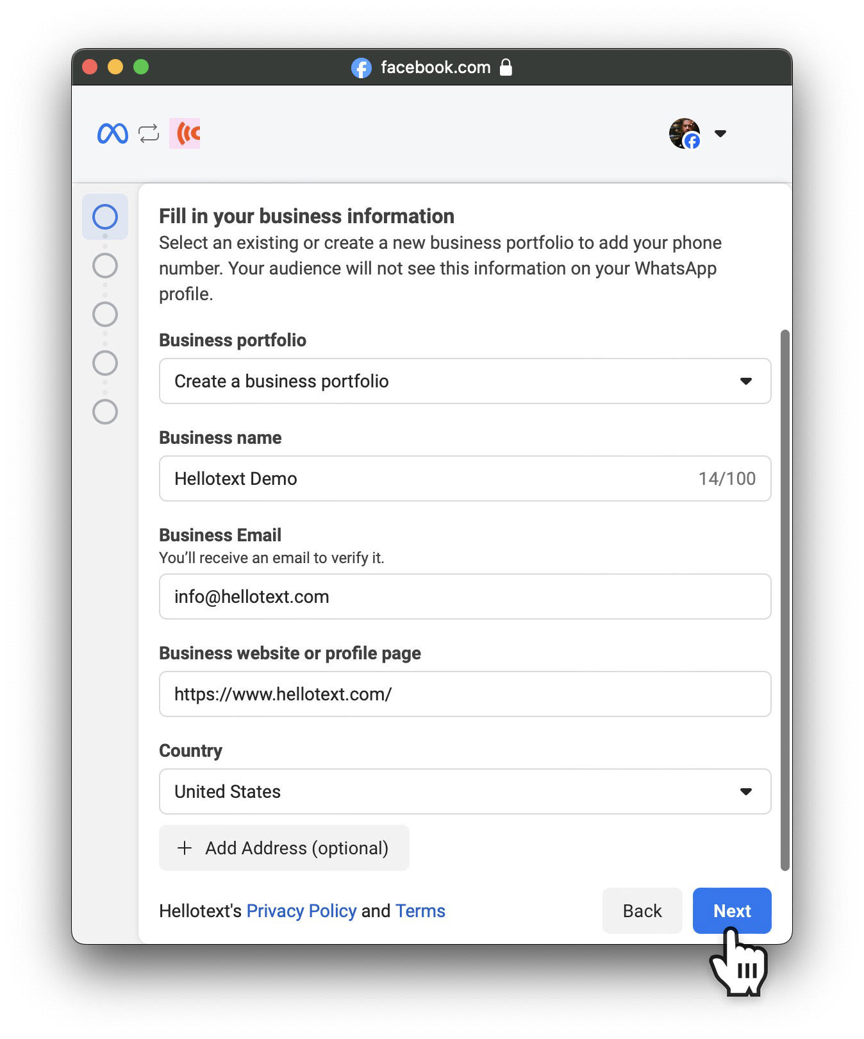The width and height of the screenshot is (864, 1039).
Task: Click the profile avatar picture
Action: [x=685, y=133]
